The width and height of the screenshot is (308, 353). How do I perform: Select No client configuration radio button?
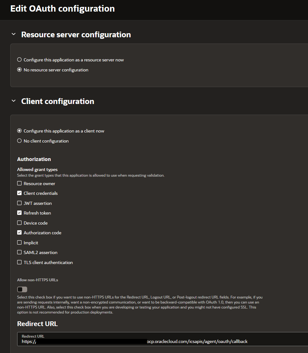pyautogui.click(x=19, y=141)
